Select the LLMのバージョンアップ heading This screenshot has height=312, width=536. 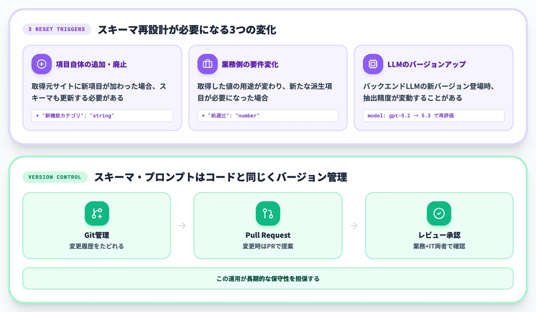[427, 65]
